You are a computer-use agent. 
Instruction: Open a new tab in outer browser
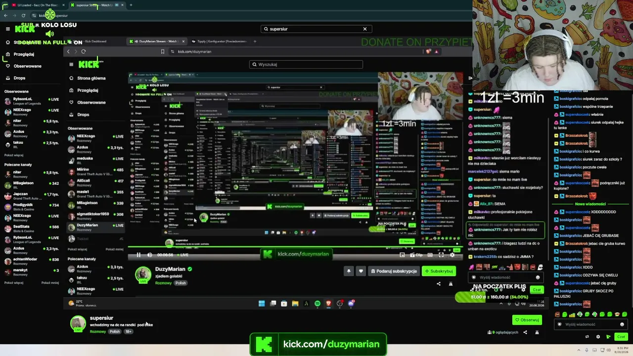point(131,5)
